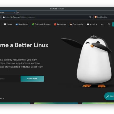The height and width of the screenshot is (114, 114).
Task: Close the It's FOSS browser tab
Action: (15, 13)
